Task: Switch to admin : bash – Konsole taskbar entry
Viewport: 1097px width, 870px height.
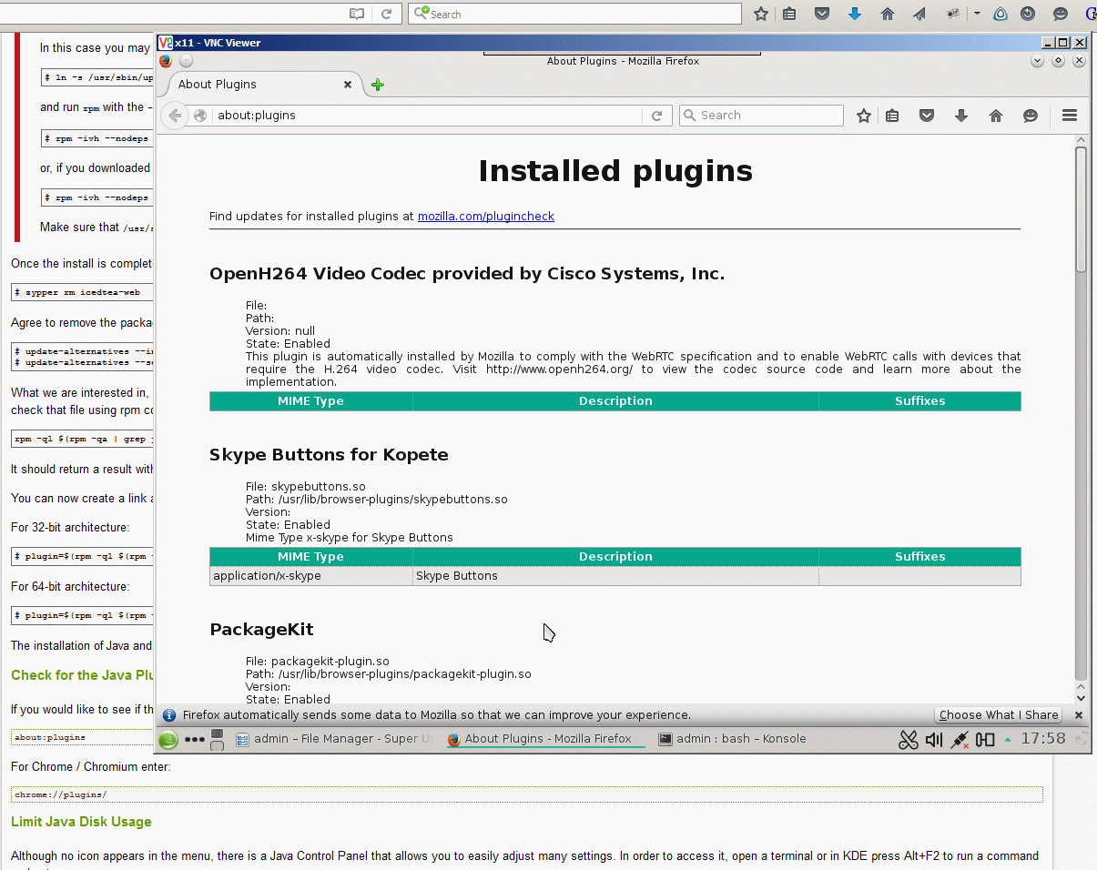Action: tap(733, 740)
